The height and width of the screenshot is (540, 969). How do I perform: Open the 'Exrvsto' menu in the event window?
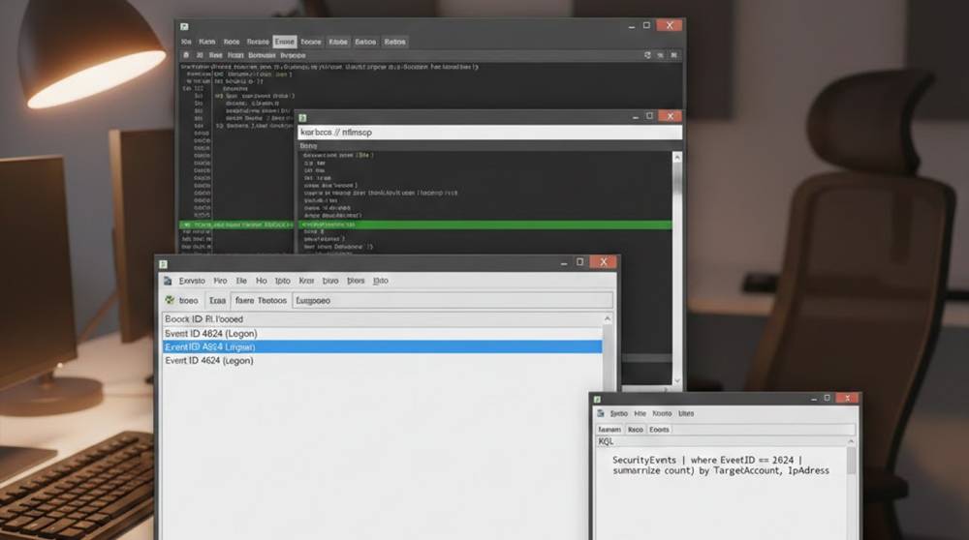pos(192,281)
